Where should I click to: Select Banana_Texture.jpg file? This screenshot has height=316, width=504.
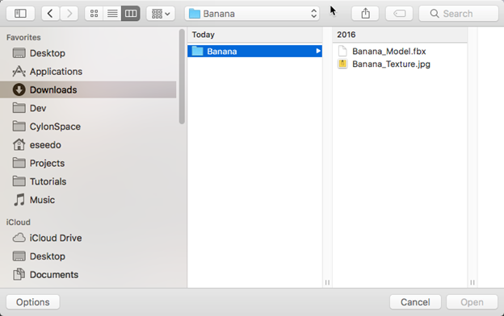point(400,64)
